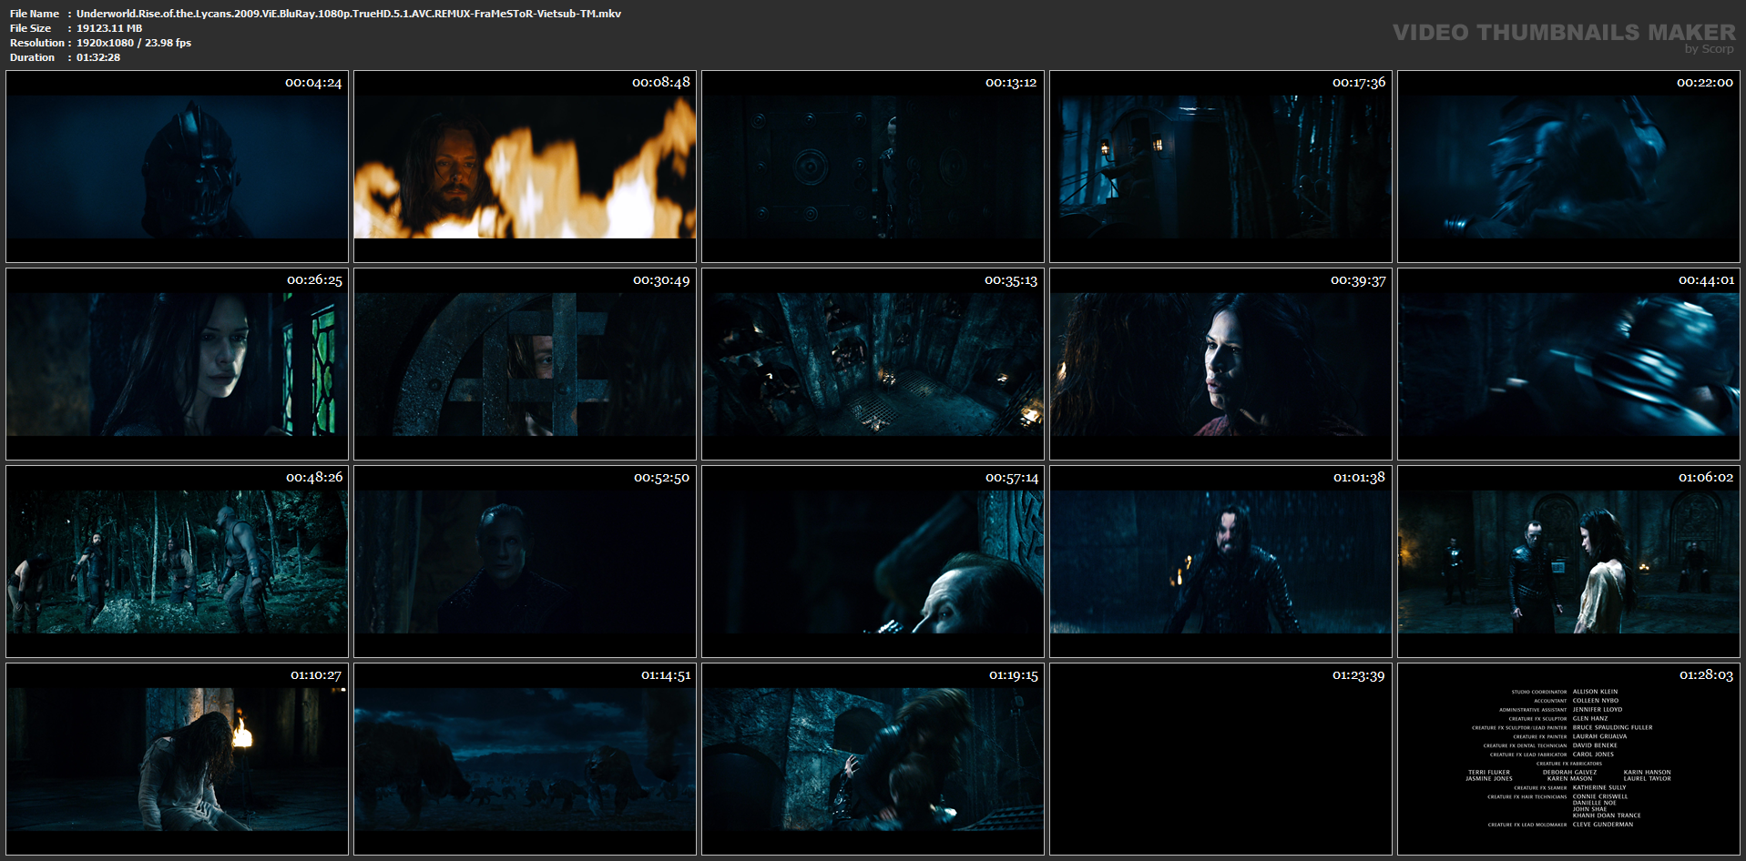Open the 00:30:49 barred door thumbnail
1746x861 pixels.
pos(525,364)
